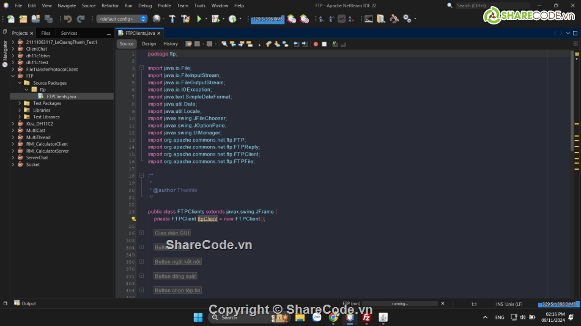Click the Shift Line Right editor icon

coord(305,44)
